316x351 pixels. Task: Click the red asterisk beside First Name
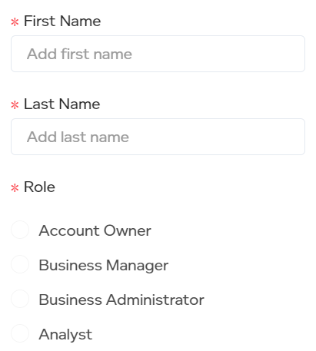[15, 22]
